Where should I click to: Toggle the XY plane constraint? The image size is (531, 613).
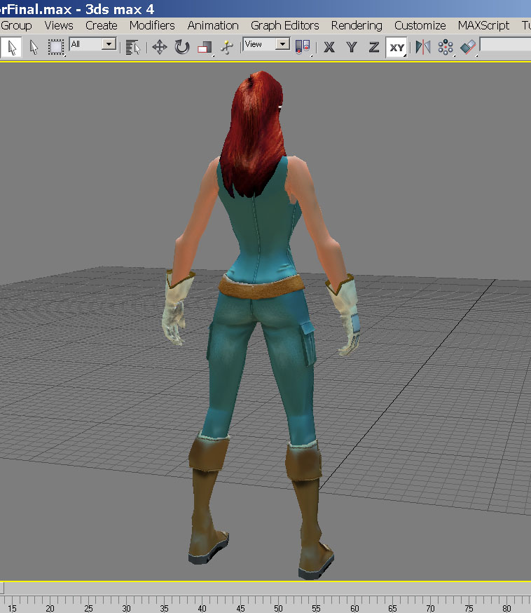397,47
